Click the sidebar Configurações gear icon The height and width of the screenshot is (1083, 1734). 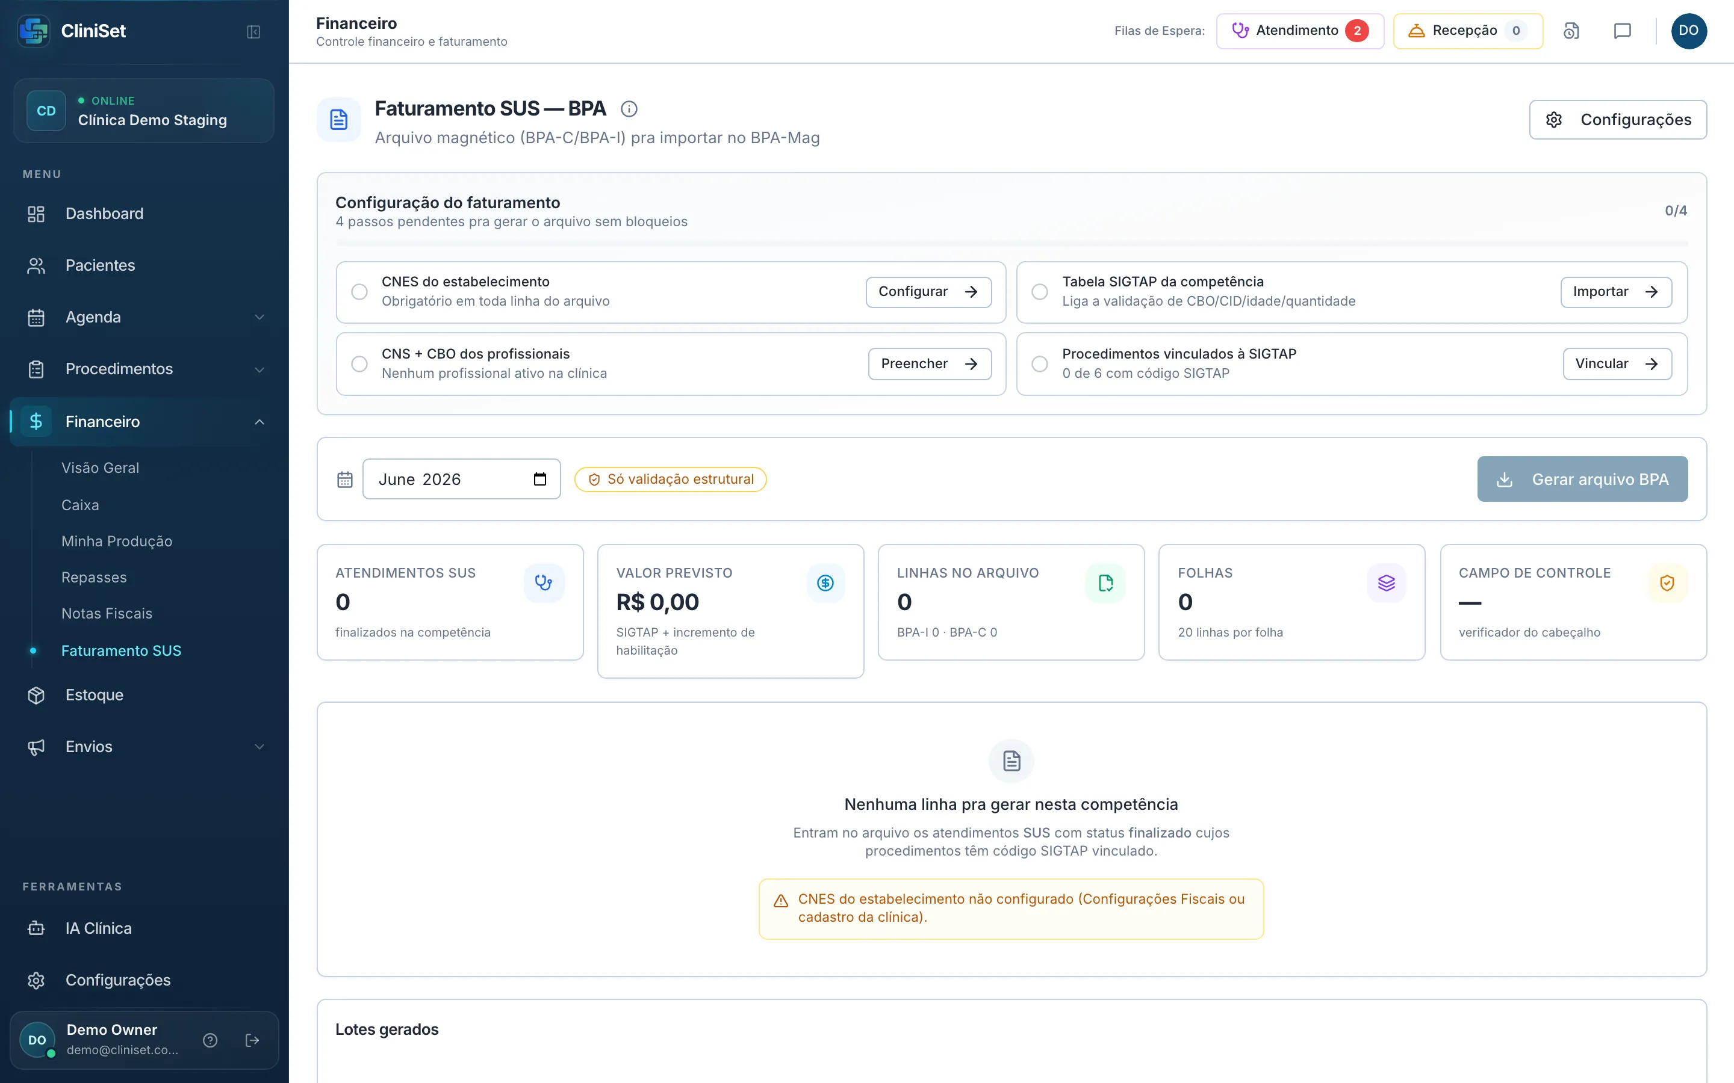(x=36, y=980)
